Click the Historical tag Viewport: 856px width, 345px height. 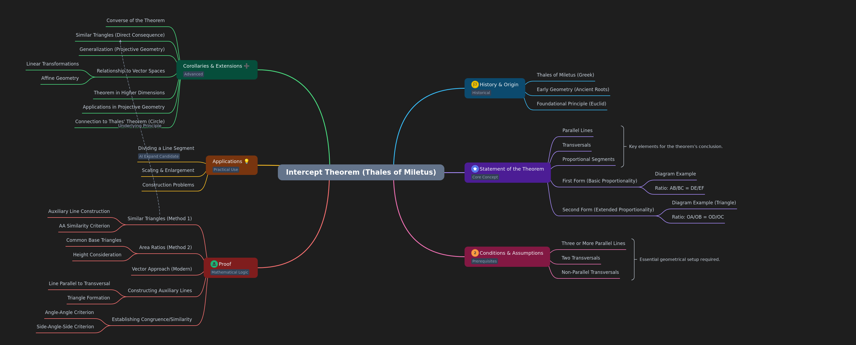[x=481, y=93]
